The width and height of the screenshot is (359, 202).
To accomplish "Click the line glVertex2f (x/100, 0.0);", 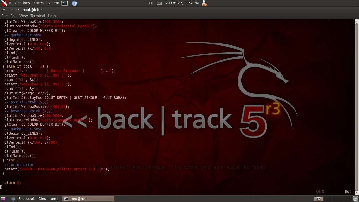I will (30, 49).
